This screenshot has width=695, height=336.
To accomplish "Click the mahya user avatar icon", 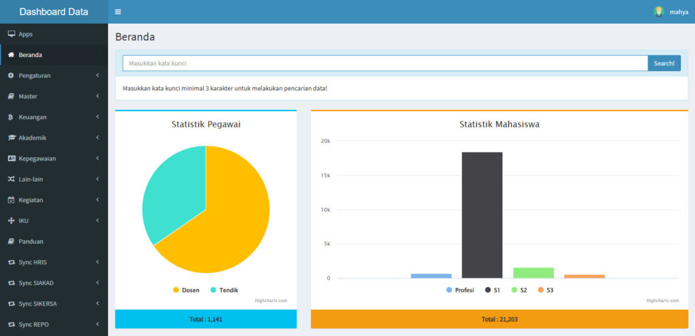I will point(658,12).
